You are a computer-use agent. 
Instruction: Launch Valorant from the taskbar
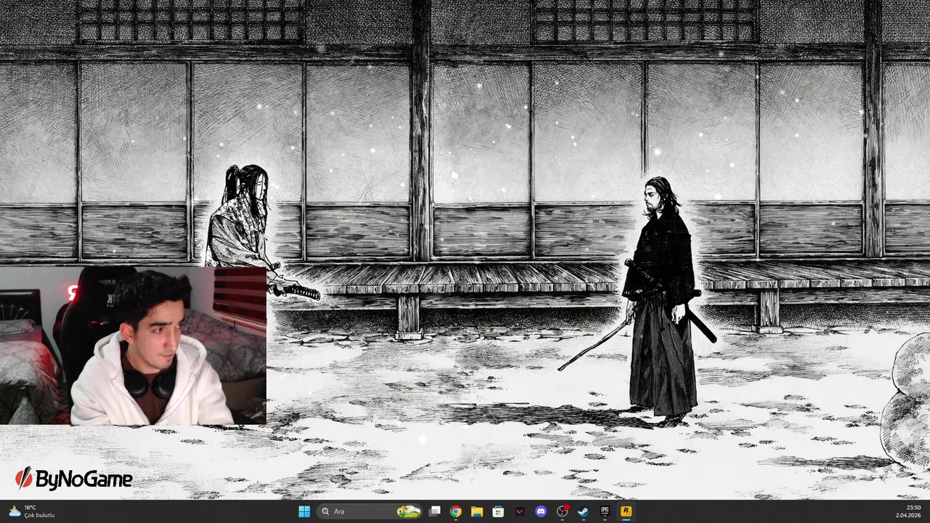click(x=519, y=511)
